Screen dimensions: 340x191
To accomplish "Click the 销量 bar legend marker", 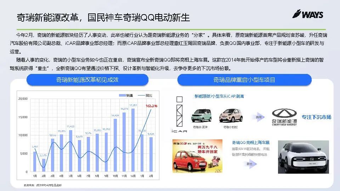I will 122,95.
